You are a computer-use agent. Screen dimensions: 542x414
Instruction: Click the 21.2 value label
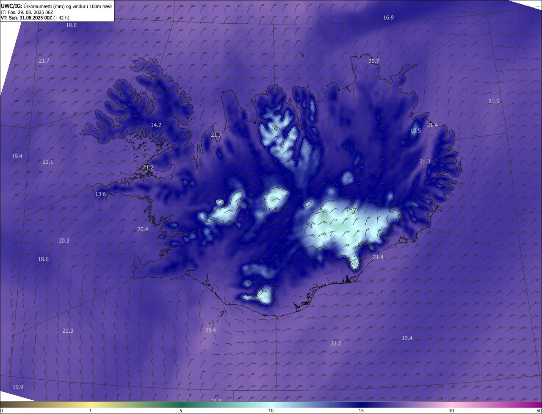click(148, 168)
